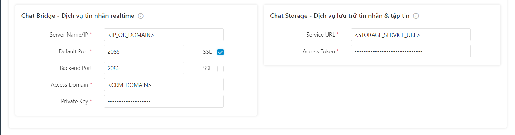Viewport: 515px width, 135px height.
Task: Click the Service URL label text
Action: 321,35
